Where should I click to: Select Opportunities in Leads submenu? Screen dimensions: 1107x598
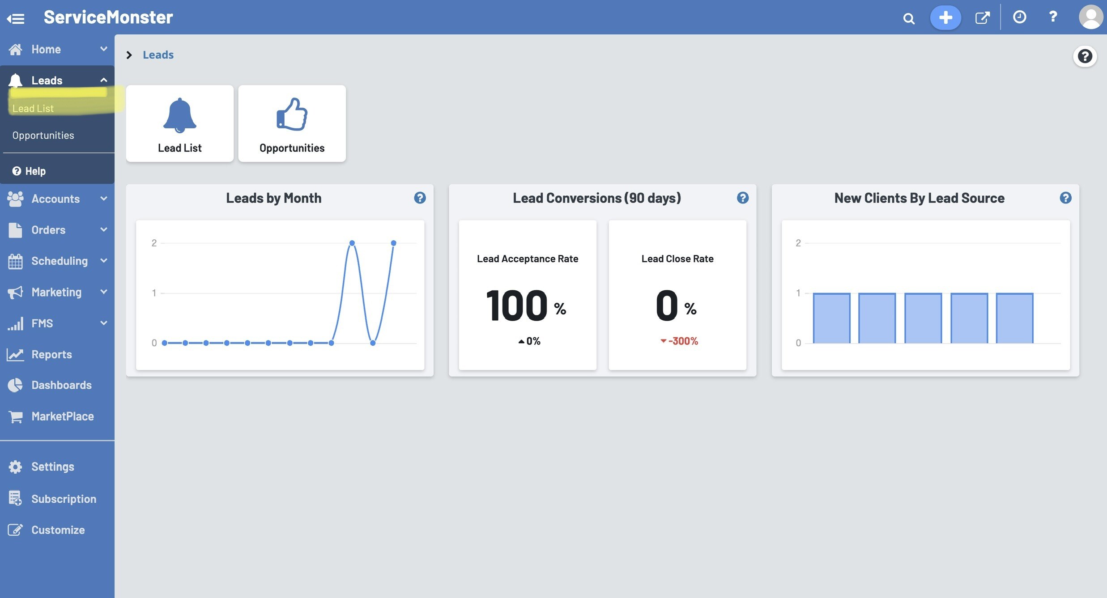(43, 135)
